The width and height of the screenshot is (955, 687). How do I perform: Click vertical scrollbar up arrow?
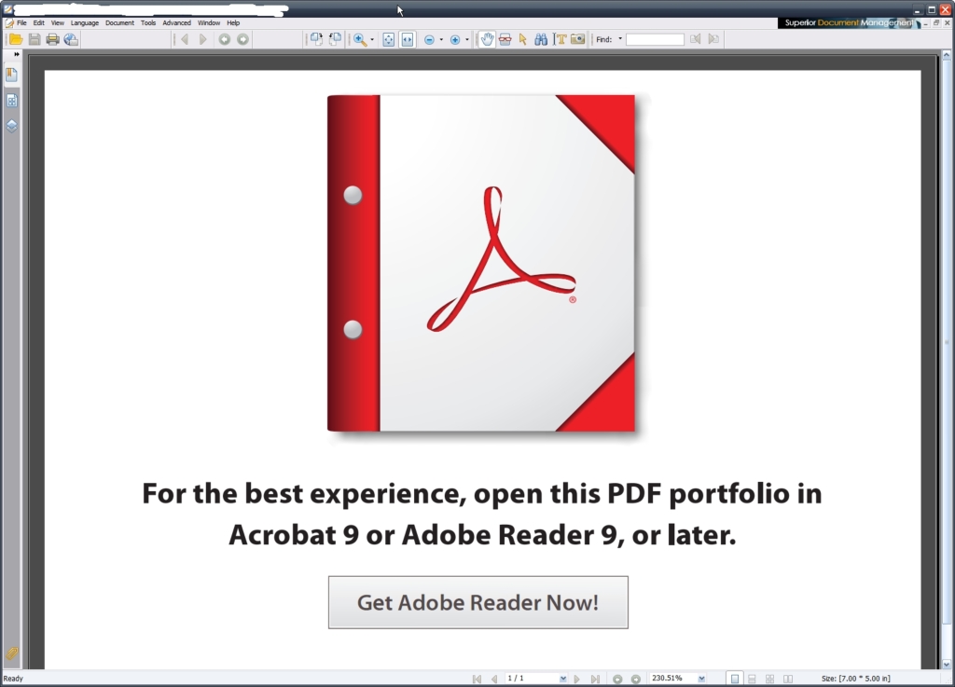pyautogui.click(x=947, y=55)
